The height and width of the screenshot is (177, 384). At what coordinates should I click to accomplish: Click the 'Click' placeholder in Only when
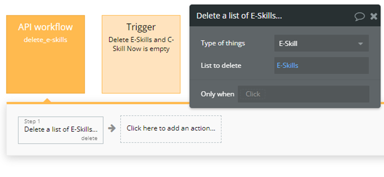point(253,94)
